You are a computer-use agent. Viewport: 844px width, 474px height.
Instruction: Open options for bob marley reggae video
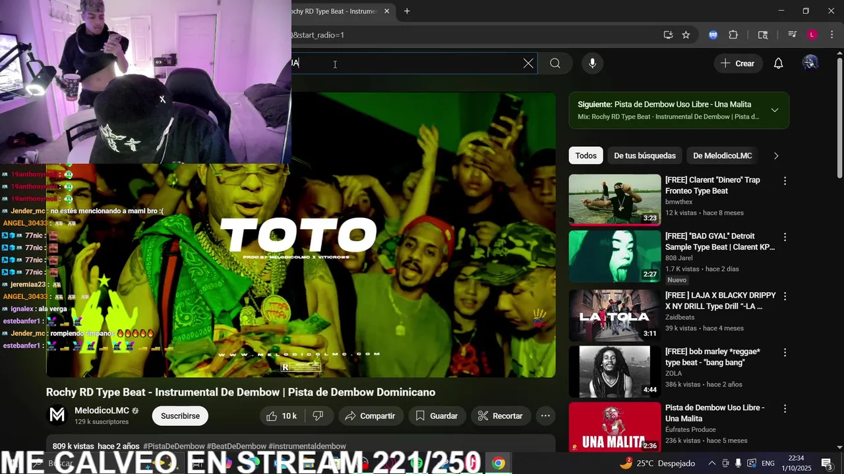tap(785, 352)
